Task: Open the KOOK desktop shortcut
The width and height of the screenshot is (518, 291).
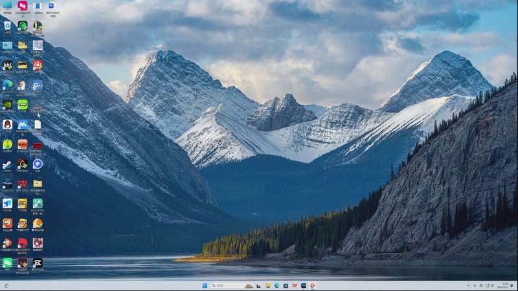Action: tap(23, 105)
